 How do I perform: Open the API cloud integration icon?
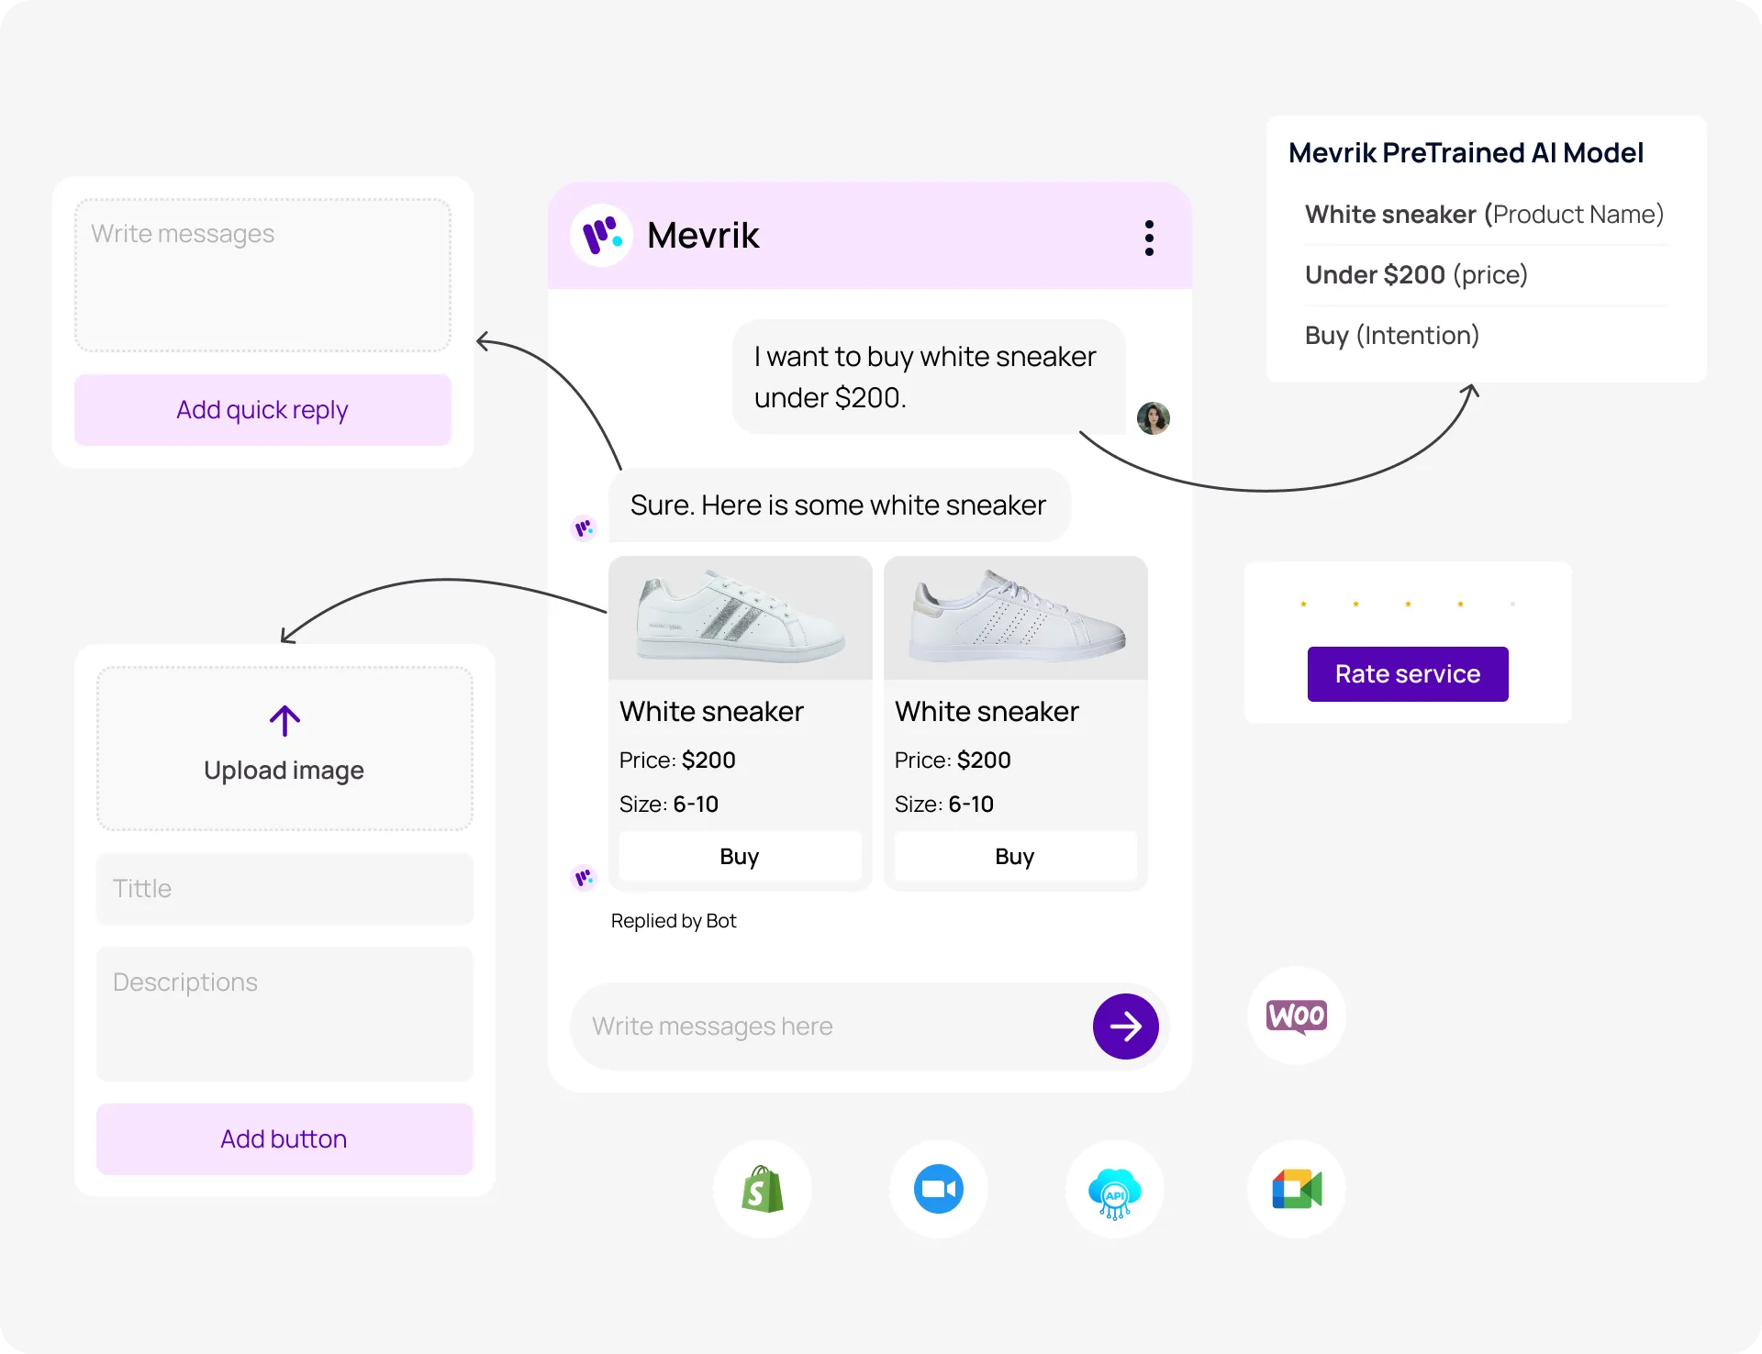[1114, 1189]
